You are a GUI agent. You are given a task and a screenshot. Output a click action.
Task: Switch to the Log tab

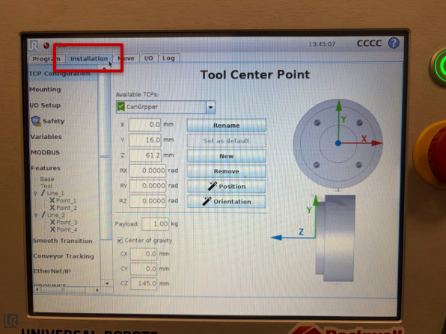pos(168,58)
